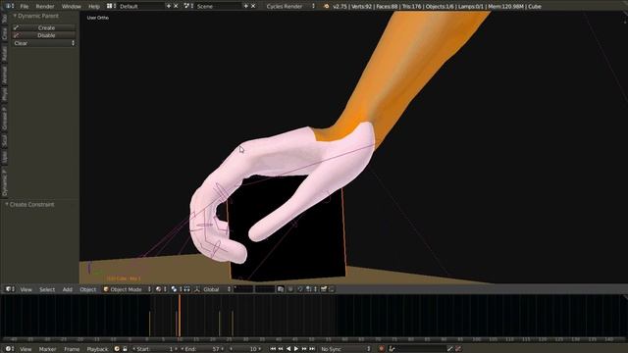Open the Global orientation dropdown
Image resolution: width=628 pixels, height=353 pixels.
217,289
